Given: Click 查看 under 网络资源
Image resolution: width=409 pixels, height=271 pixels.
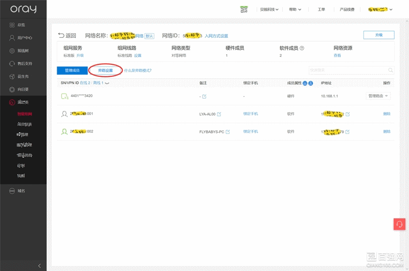Looking at the screenshot, I should [x=337, y=55].
